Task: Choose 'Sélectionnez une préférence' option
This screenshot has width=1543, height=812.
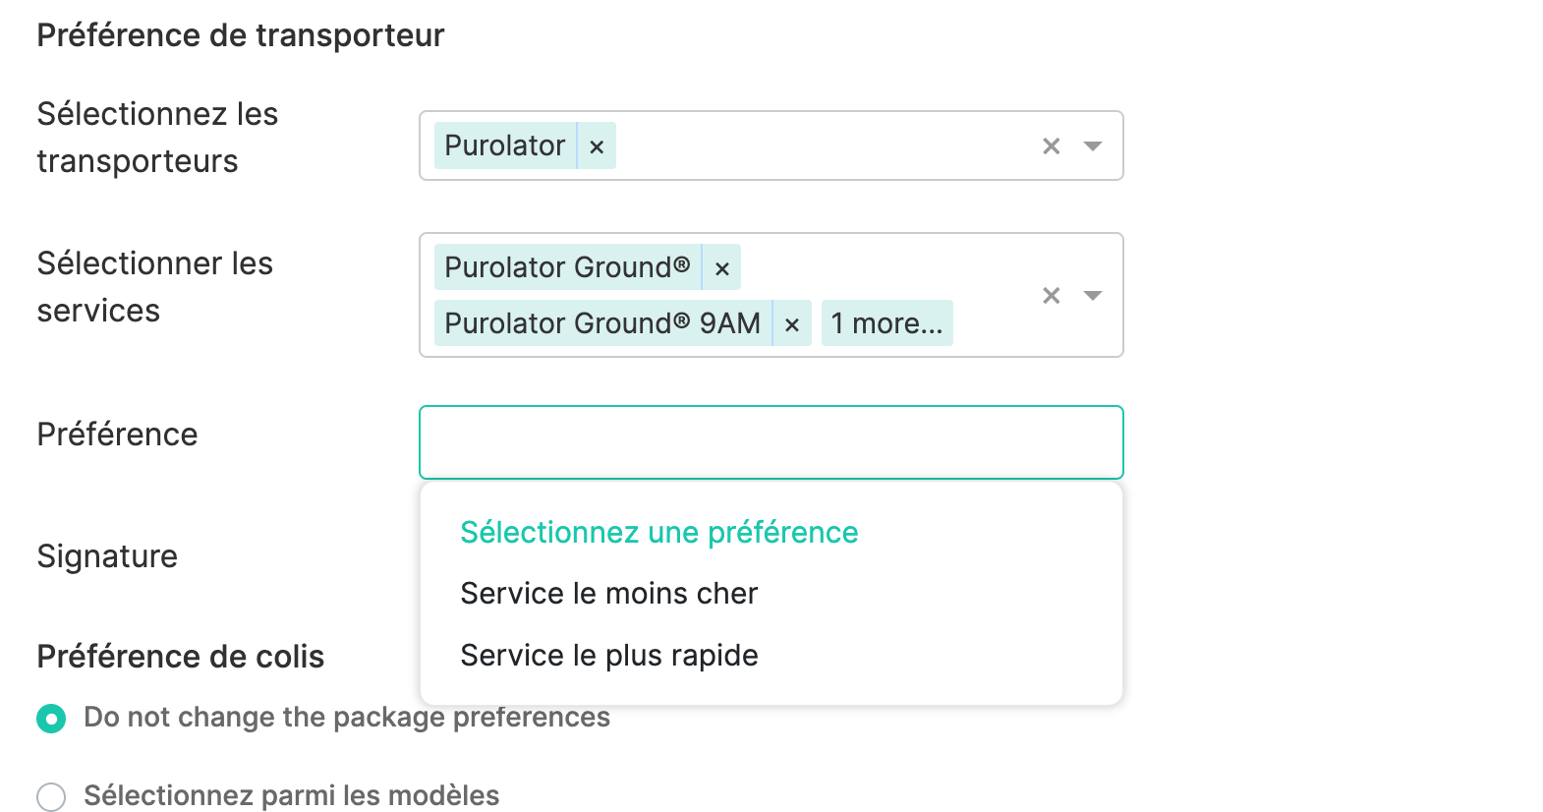Action: (658, 533)
